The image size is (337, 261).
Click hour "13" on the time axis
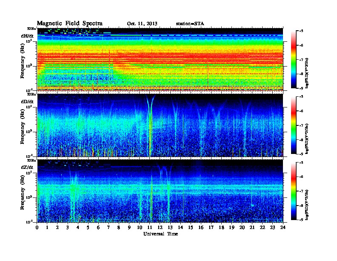170,227
